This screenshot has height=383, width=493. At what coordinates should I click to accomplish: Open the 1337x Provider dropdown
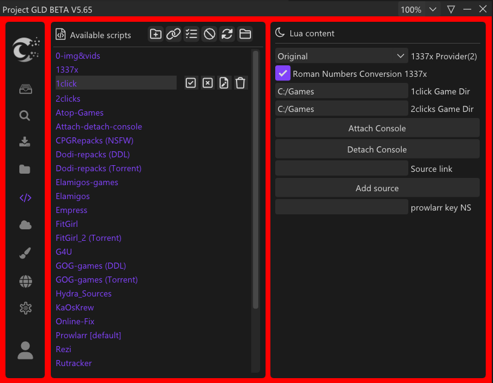pos(341,56)
